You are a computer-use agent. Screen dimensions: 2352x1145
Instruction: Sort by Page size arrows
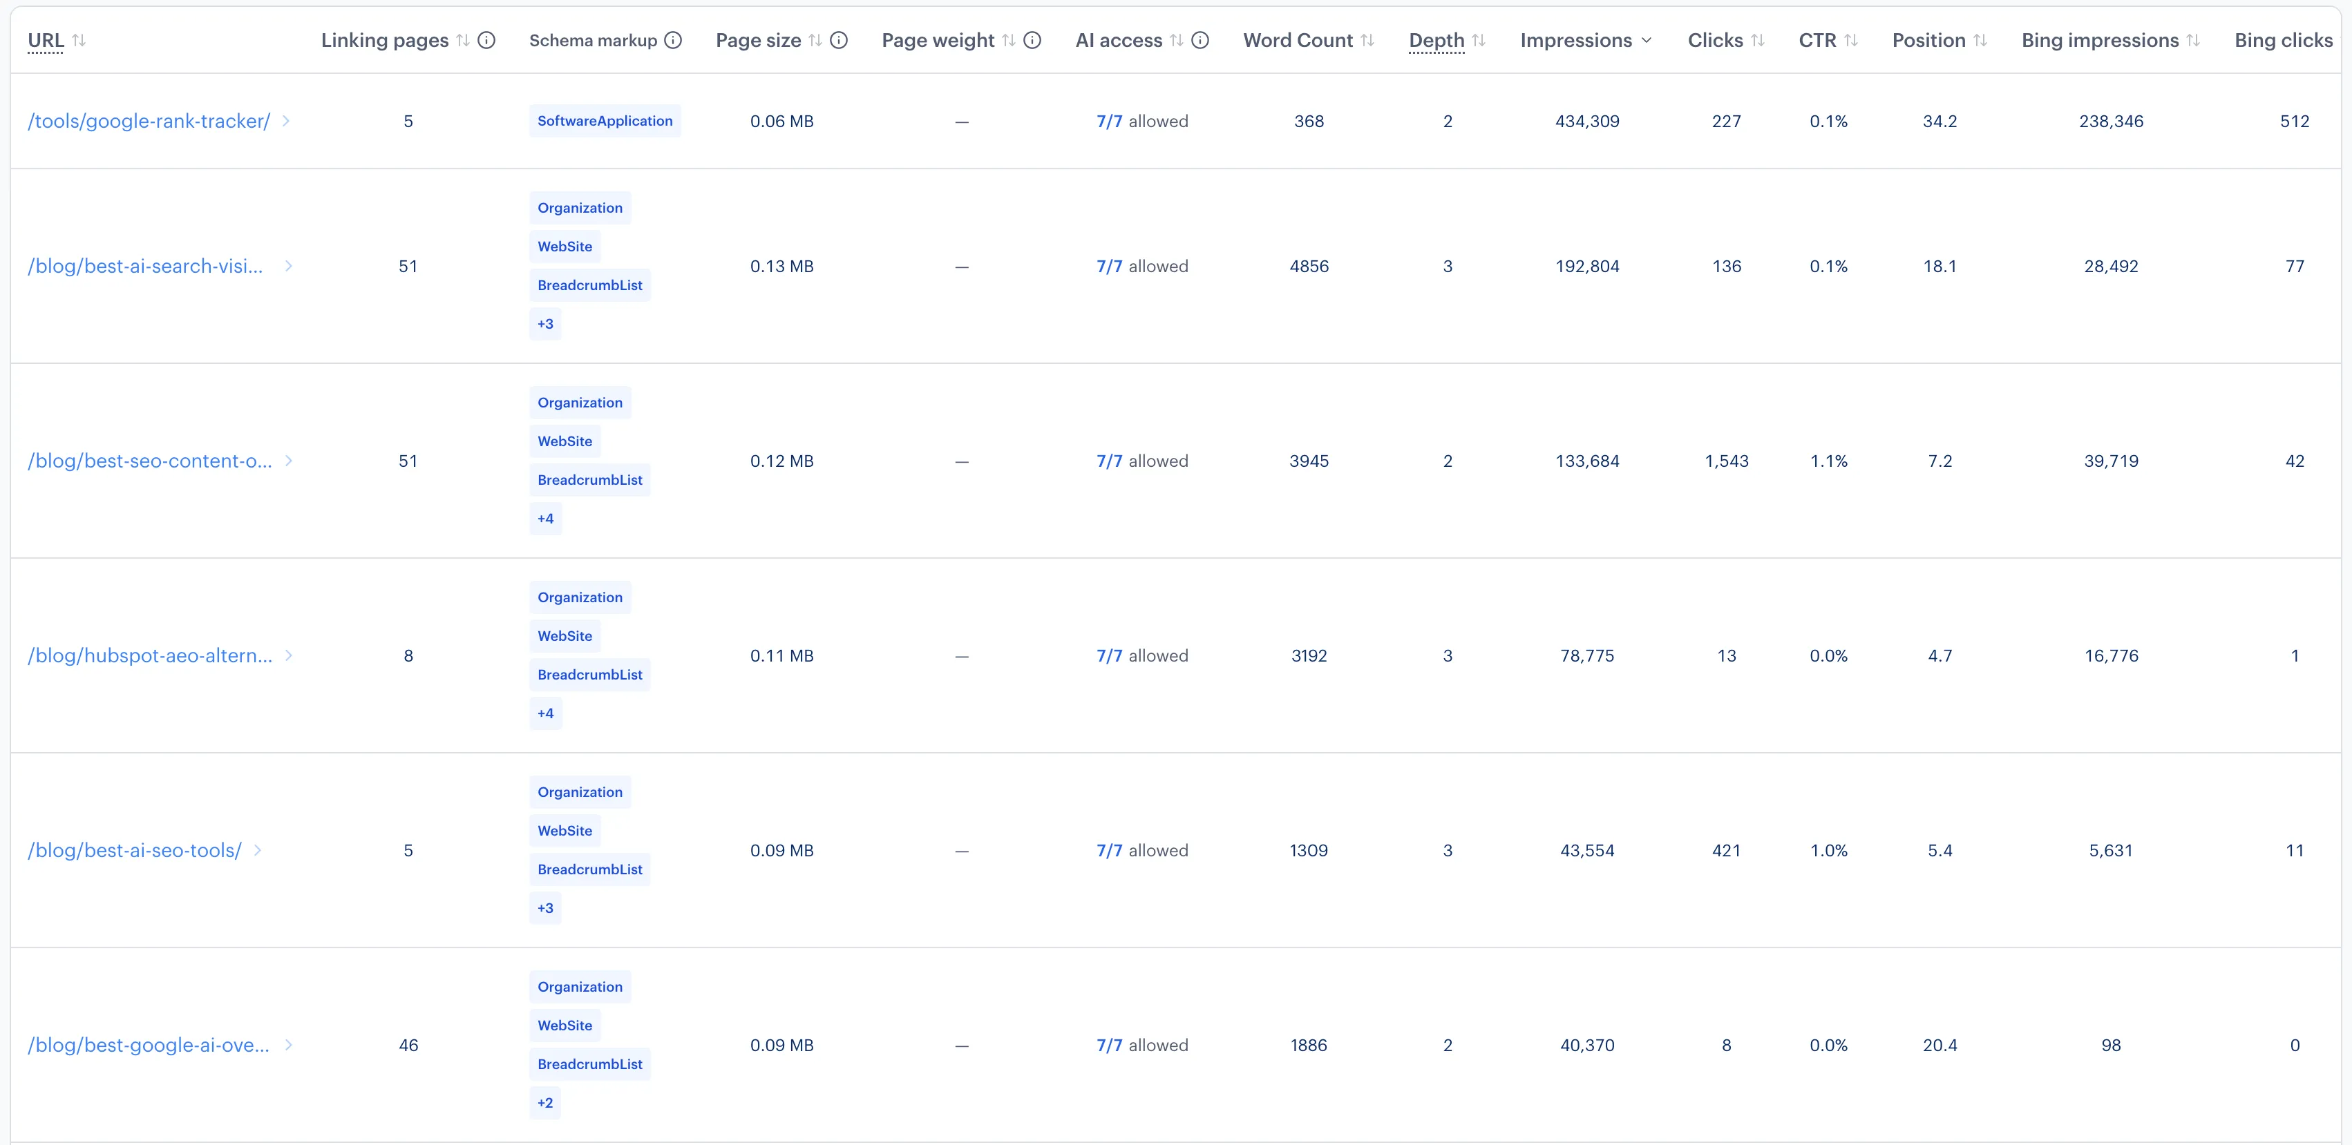(815, 40)
